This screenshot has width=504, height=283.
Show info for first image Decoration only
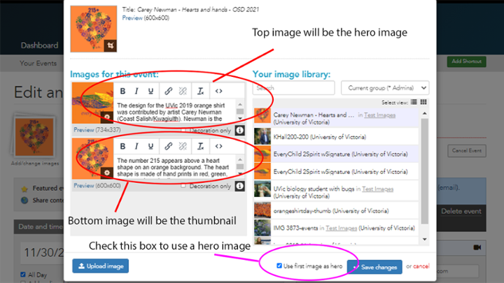240,130
